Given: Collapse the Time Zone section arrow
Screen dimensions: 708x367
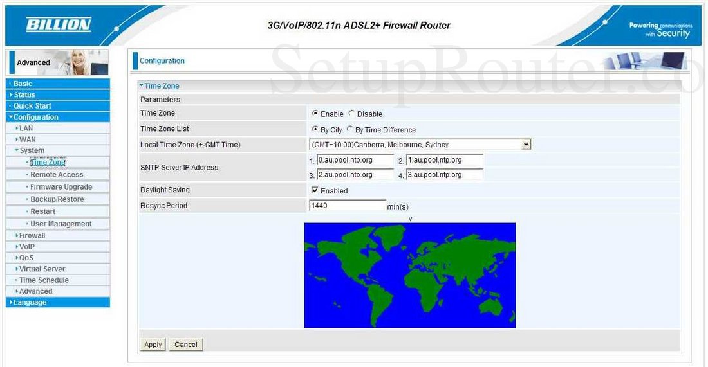Looking at the screenshot, I should [142, 85].
